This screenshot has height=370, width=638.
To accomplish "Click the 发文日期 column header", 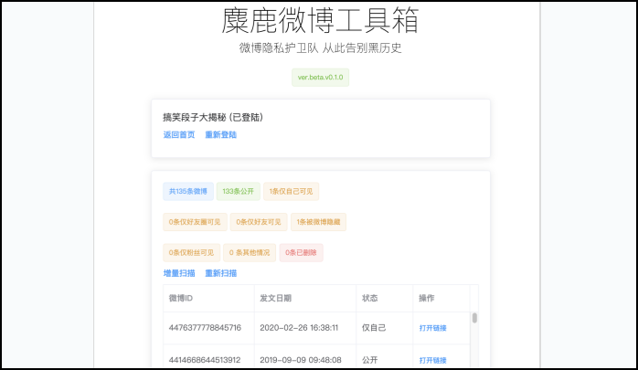I will coord(305,298).
